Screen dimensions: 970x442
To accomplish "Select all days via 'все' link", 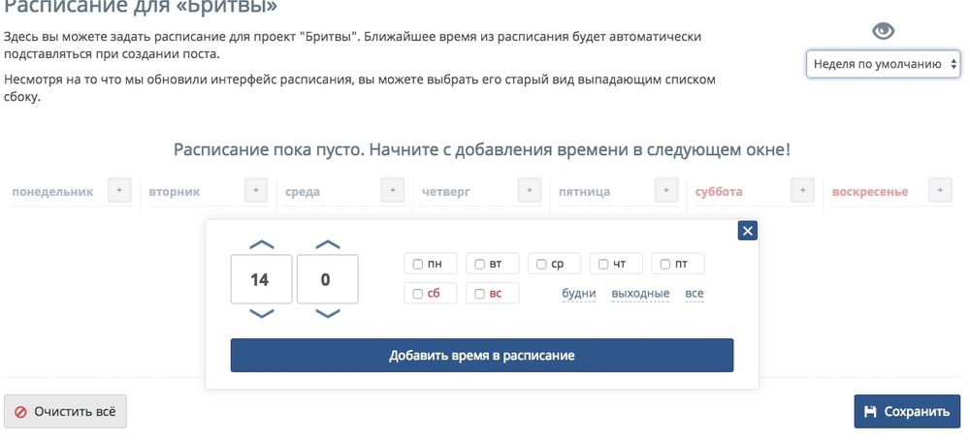I will tap(695, 294).
